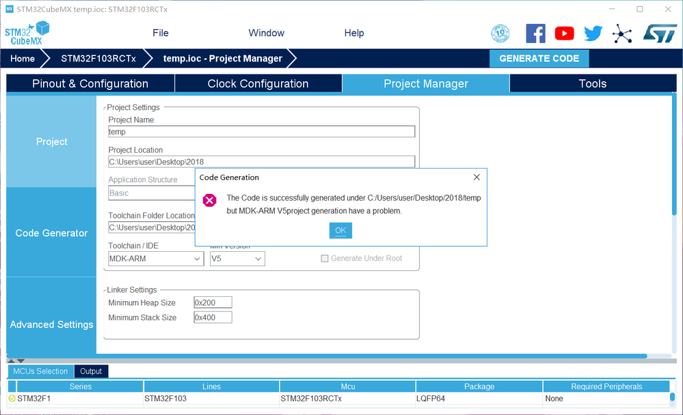The image size is (683, 415).
Task: Click the GENERATE CODE button
Action: [539, 58]
